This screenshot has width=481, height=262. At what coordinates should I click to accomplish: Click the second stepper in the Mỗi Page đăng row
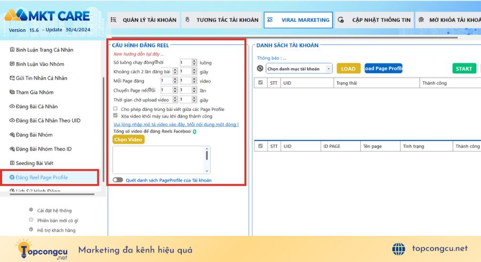click(194, 81)
